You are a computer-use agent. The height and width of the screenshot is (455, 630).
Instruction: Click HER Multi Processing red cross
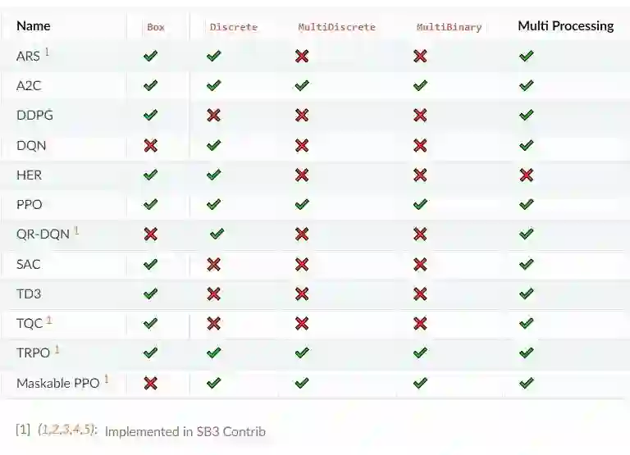coord(527,175)
